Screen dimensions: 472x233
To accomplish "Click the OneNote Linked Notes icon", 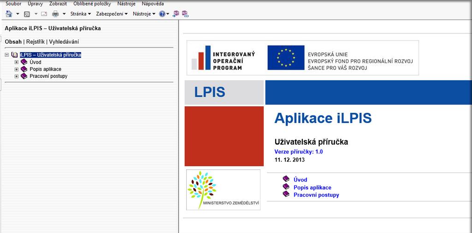I will pyautogui.click(x=185, y=14).
